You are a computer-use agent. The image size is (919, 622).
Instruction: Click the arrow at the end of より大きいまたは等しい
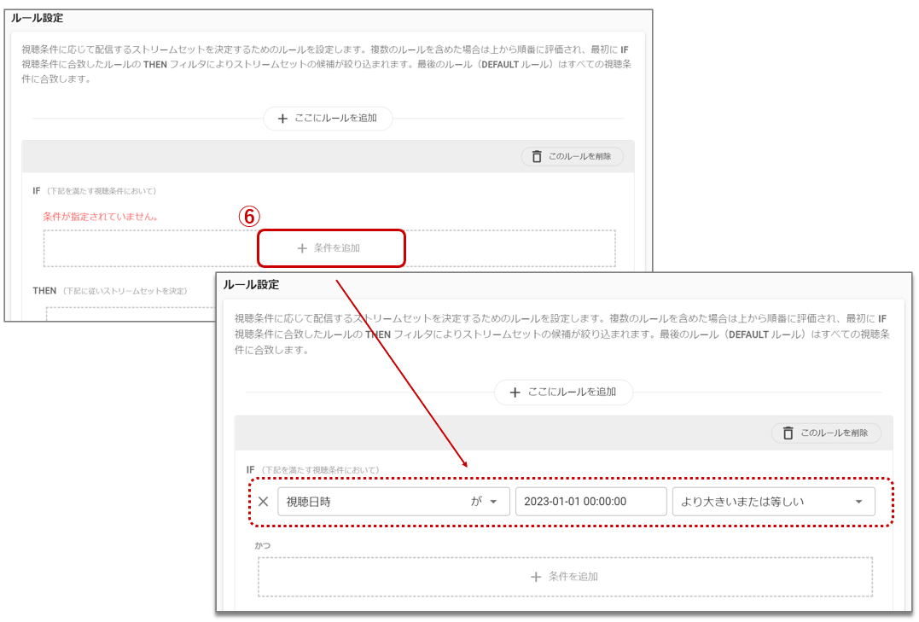[858, 502]
